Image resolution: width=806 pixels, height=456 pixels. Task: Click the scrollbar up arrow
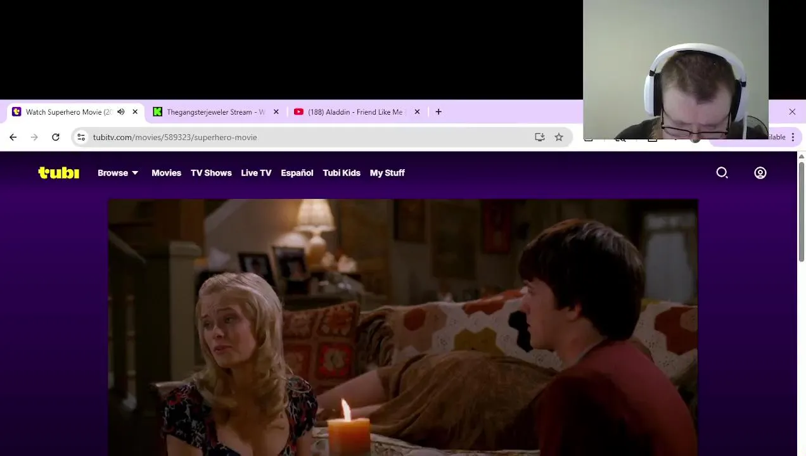click(x=801, y=156)
